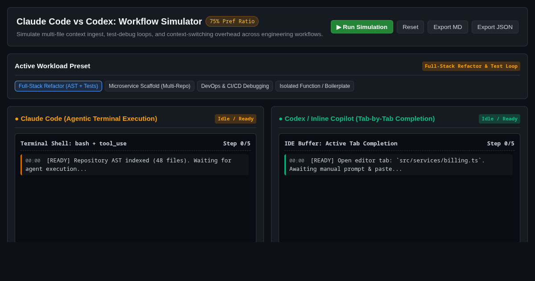
Task: Choose DevOps & CI/CD Debugging preset
Action: (235, 86)
